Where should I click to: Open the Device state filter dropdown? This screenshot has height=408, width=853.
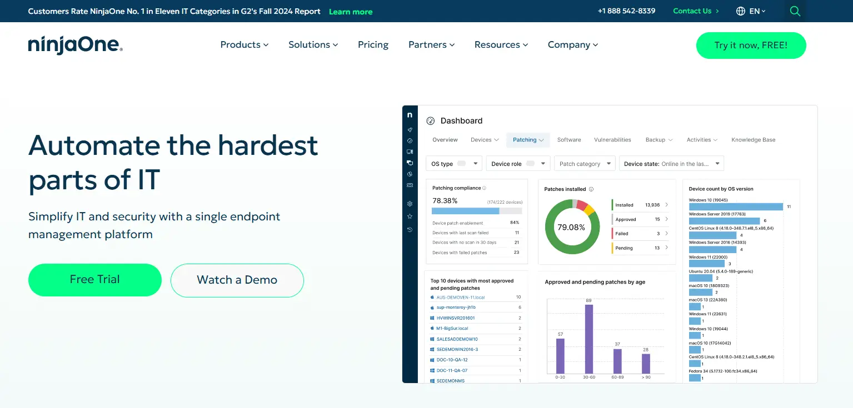[x=671, y=163]
